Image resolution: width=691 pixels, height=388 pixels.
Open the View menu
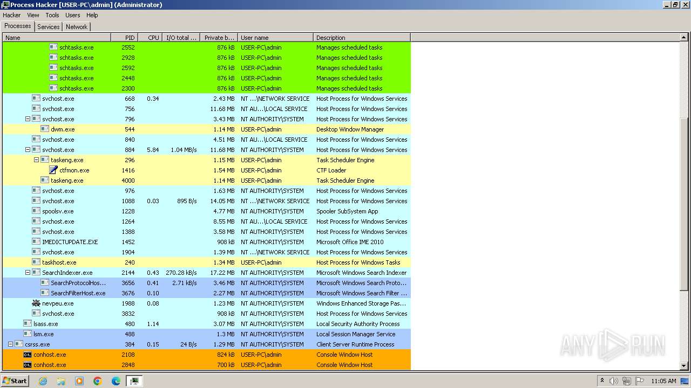coord(33,15)
